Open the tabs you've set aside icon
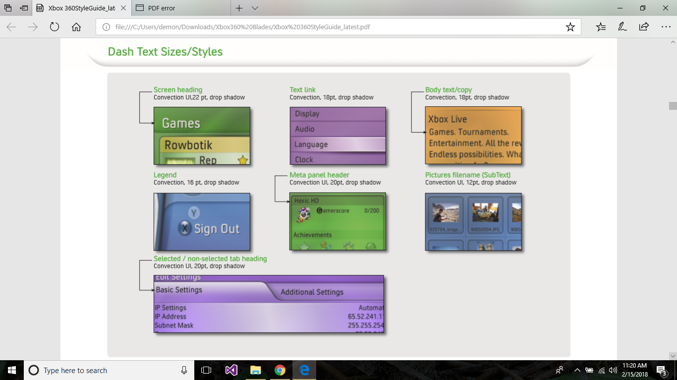The width and height of the screenshot is (677, 380). [x=8, y=8]
